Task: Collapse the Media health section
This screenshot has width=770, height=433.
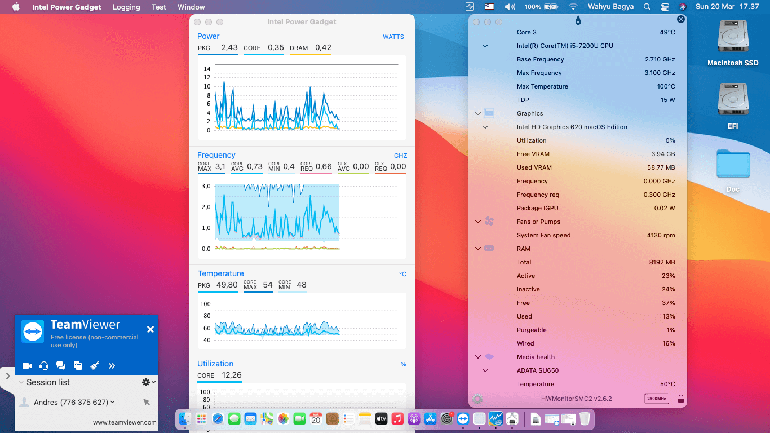Action: [x=478, y=357]
